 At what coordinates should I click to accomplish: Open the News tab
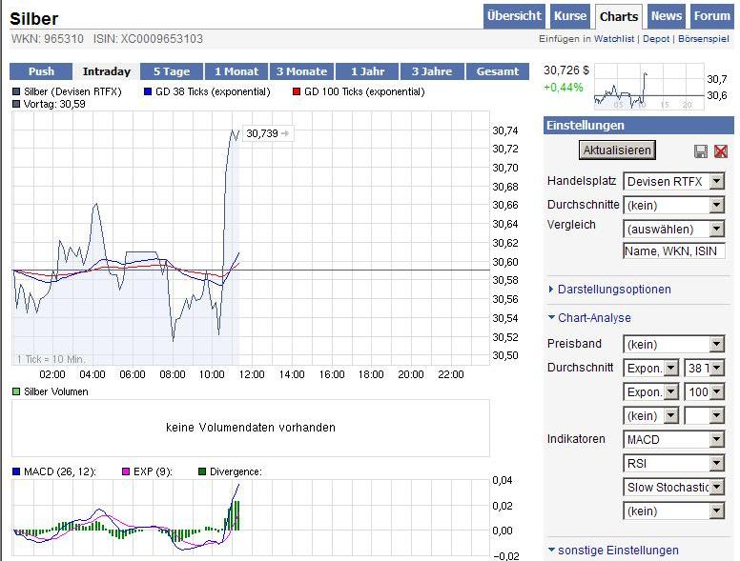click(x=667, y=16)
